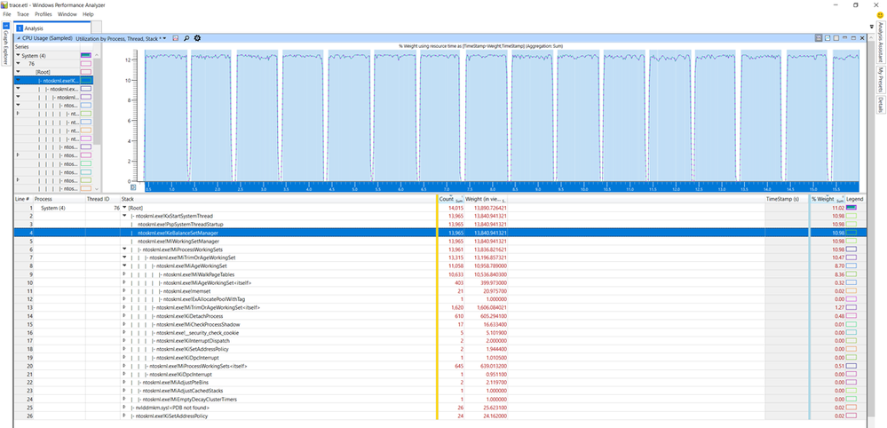Minimize the CPU Usage panel
Screen dimensions: 887x428
coord(844,38)
